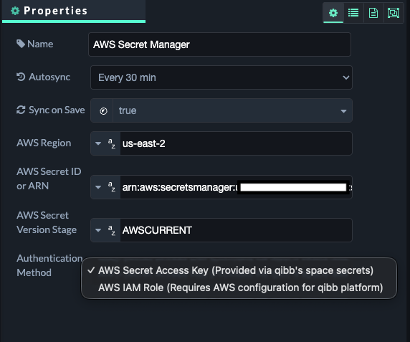Edit the arn:aws:secretsmanager field
The height and width of the screenshot is (342, 410).
(236, 187)
